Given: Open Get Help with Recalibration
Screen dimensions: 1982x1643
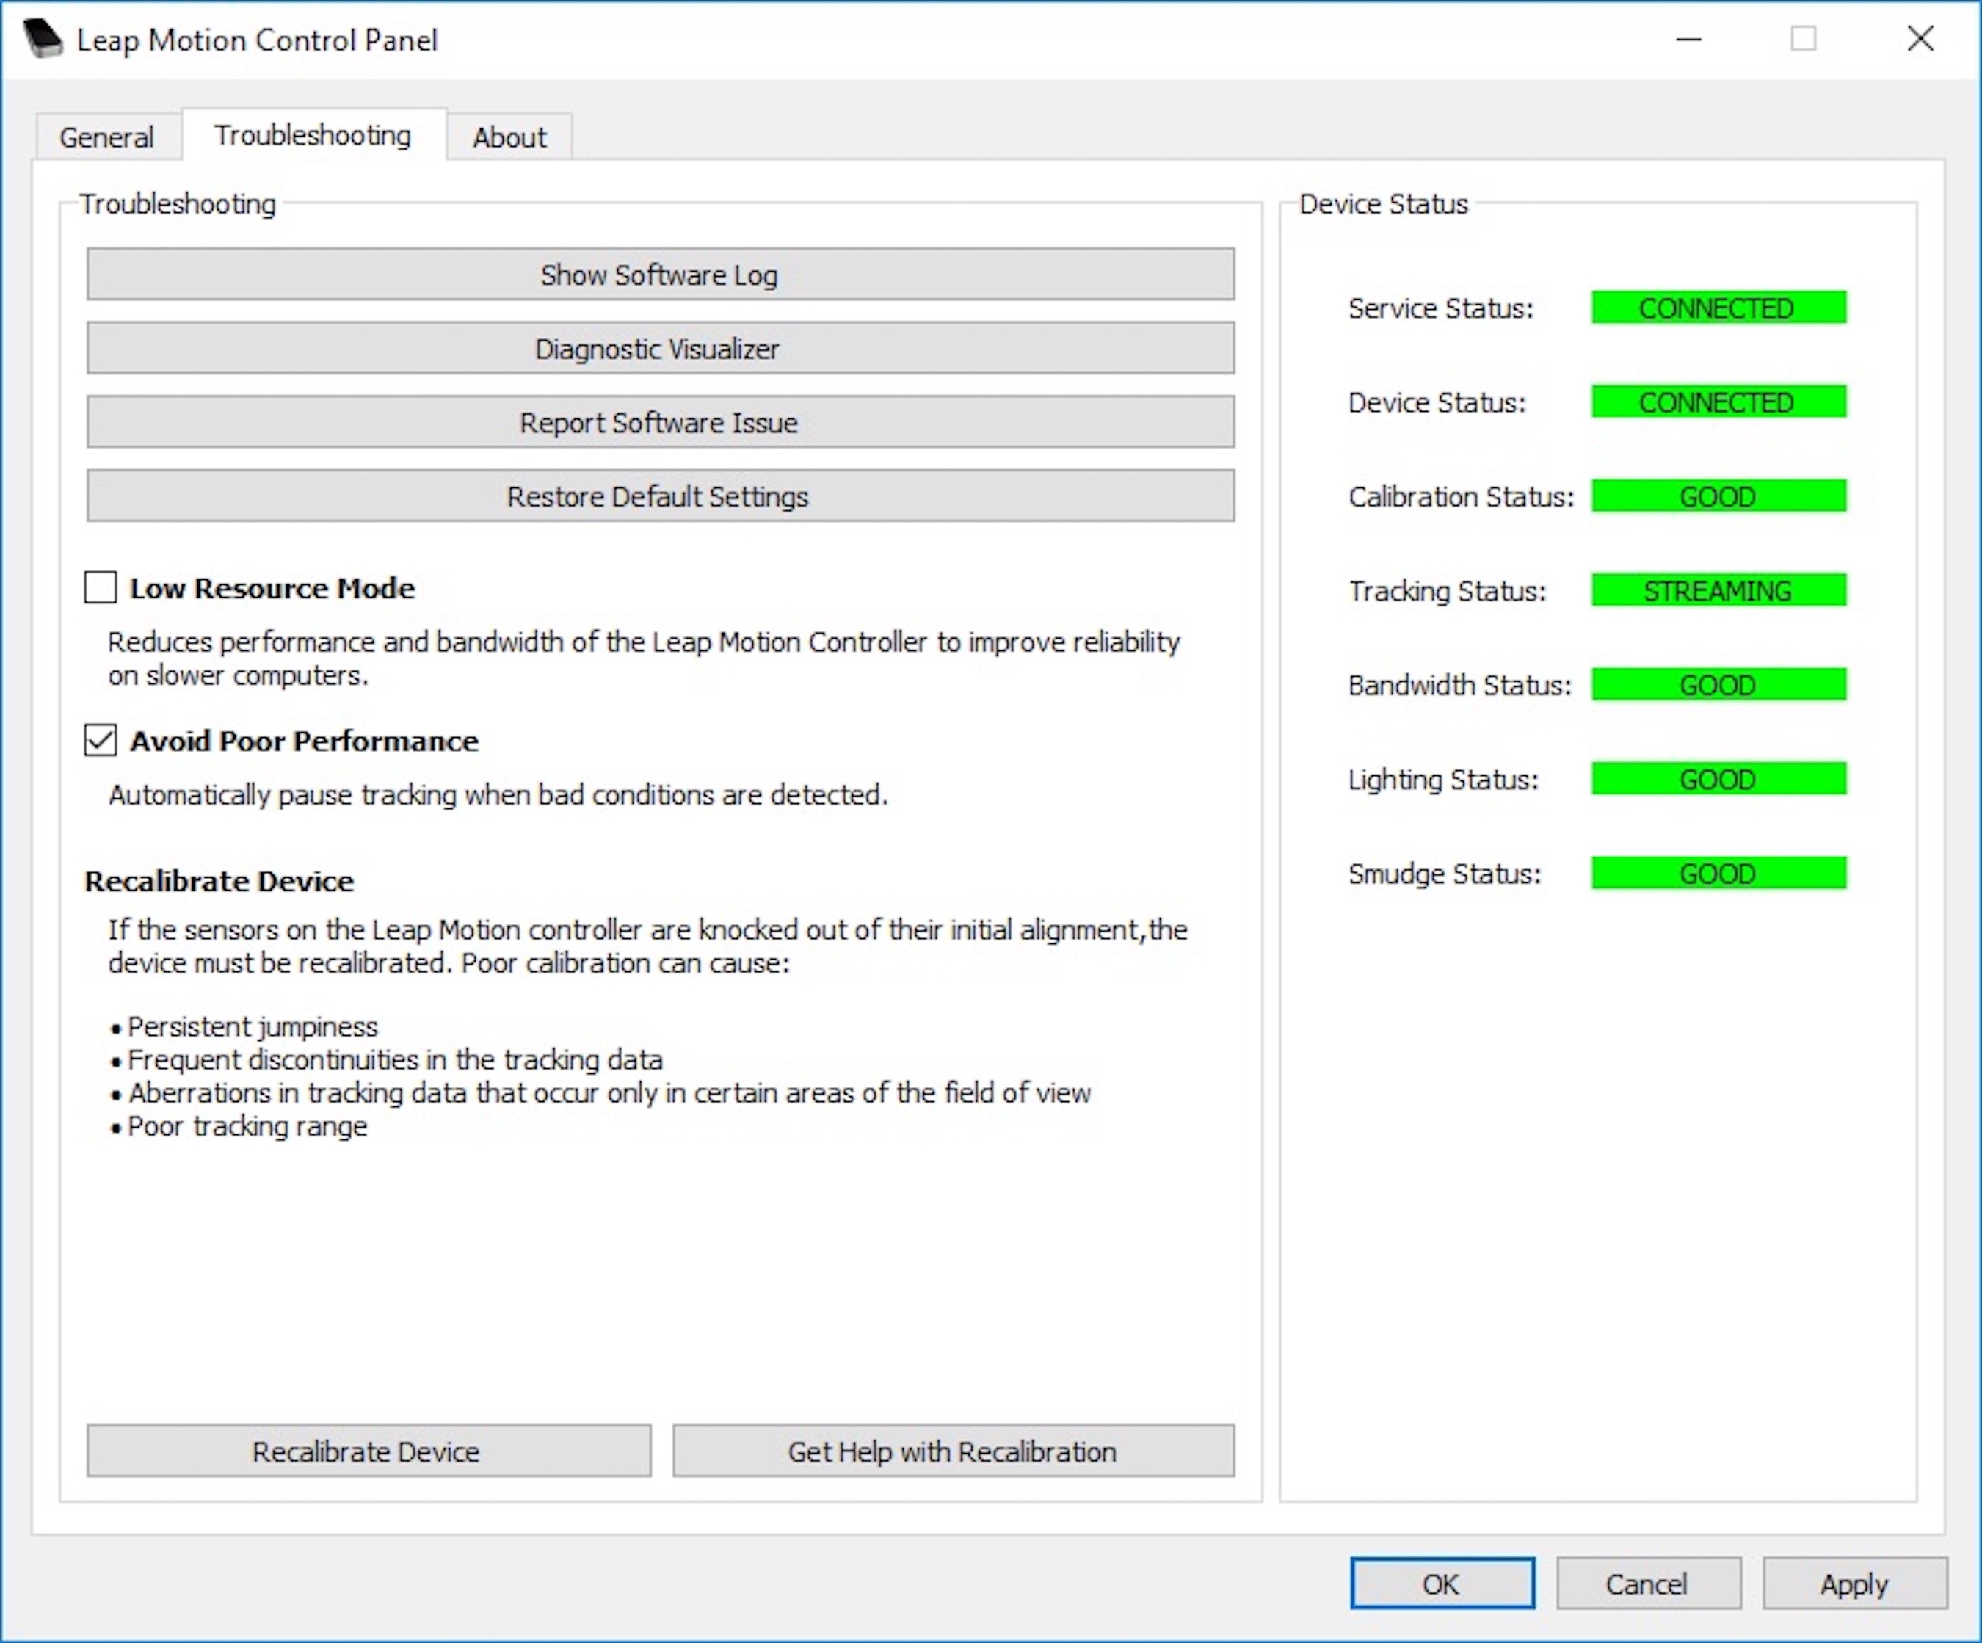Looking at the screenshot, I should [952, 1451].
